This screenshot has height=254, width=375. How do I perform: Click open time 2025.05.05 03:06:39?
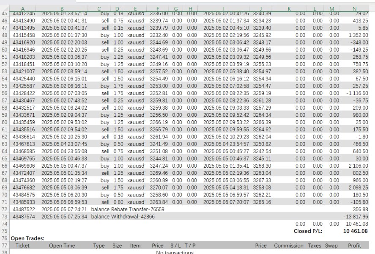[64, 188]
